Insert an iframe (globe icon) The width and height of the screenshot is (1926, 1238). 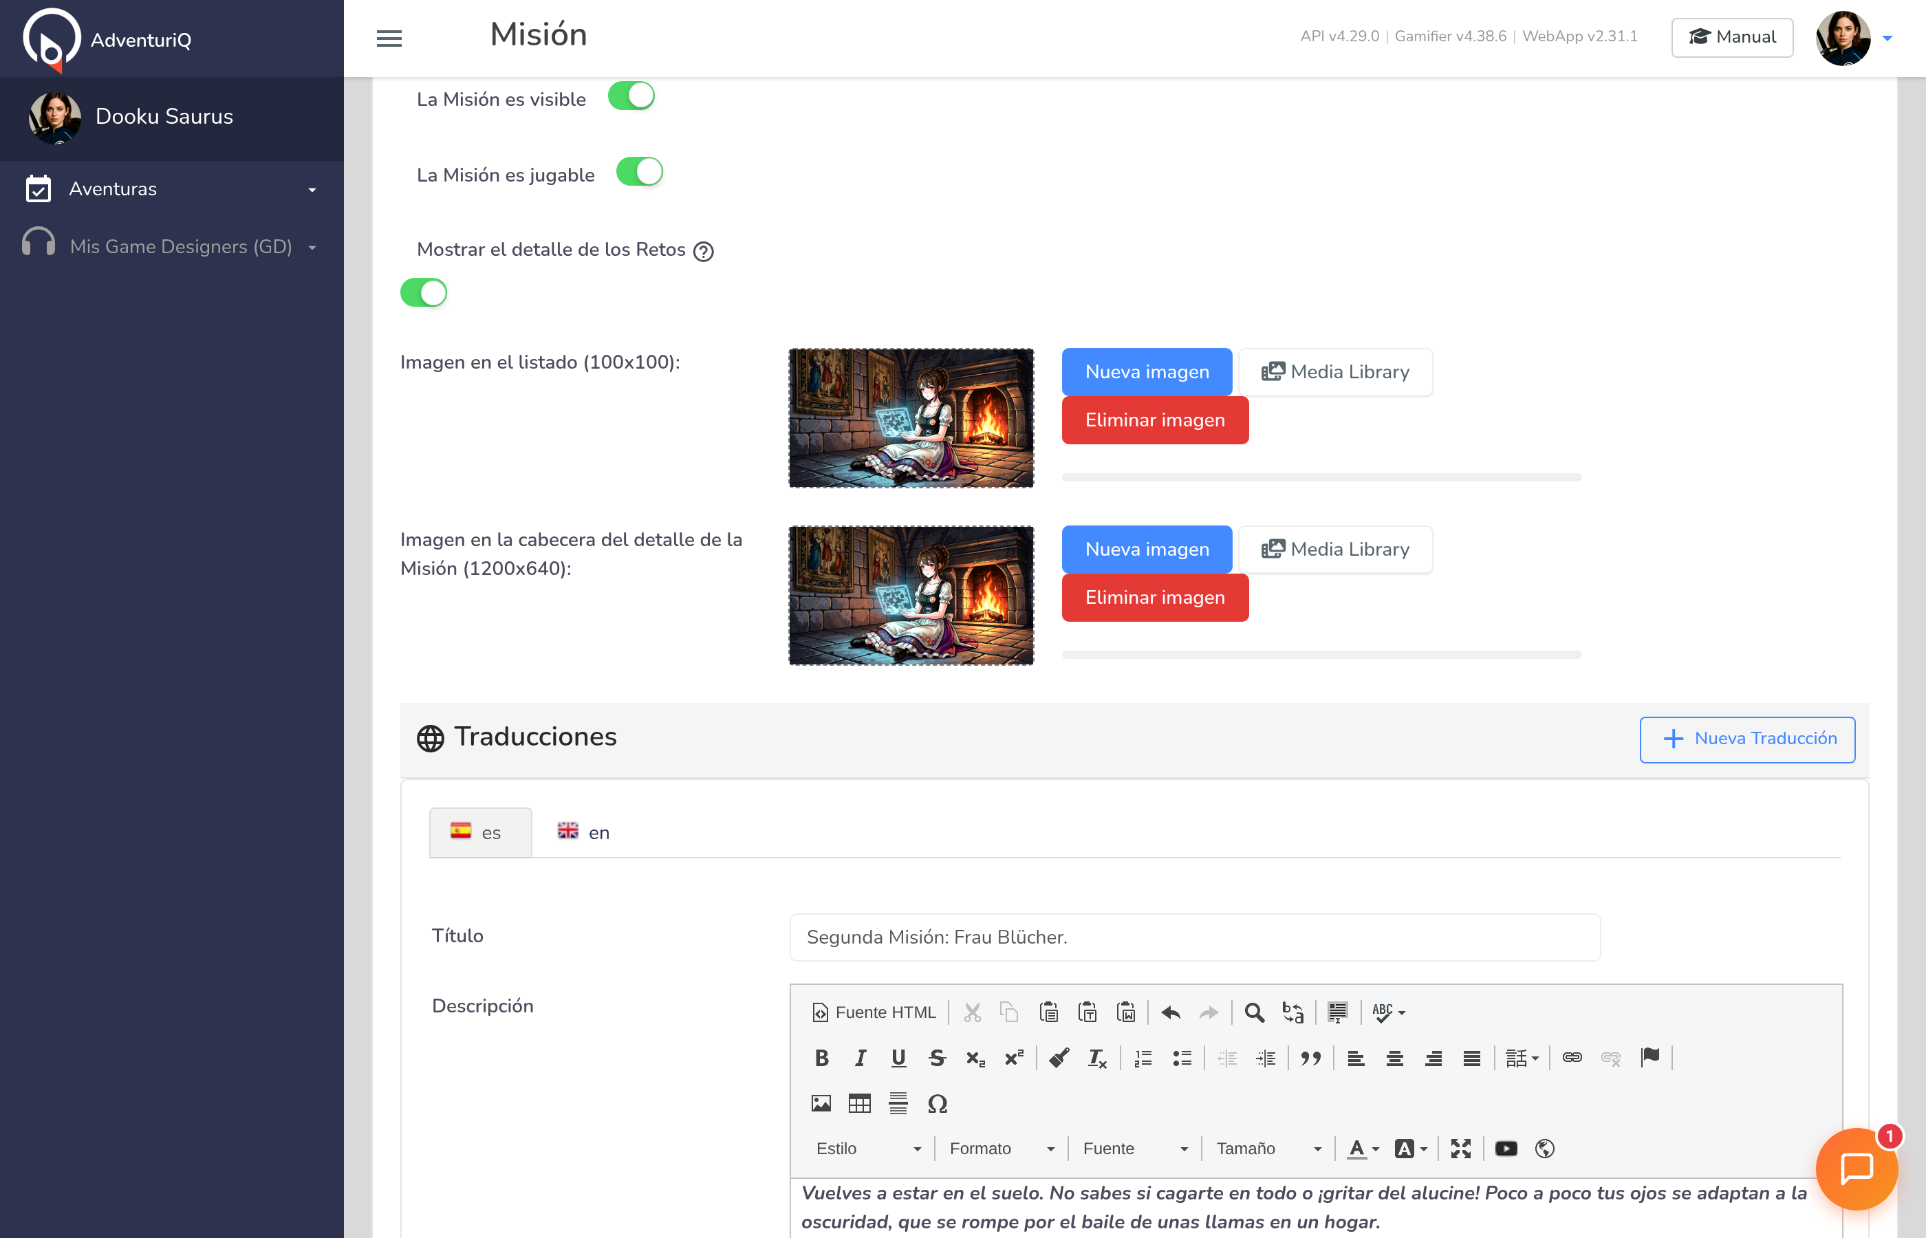point(1545,1149)
